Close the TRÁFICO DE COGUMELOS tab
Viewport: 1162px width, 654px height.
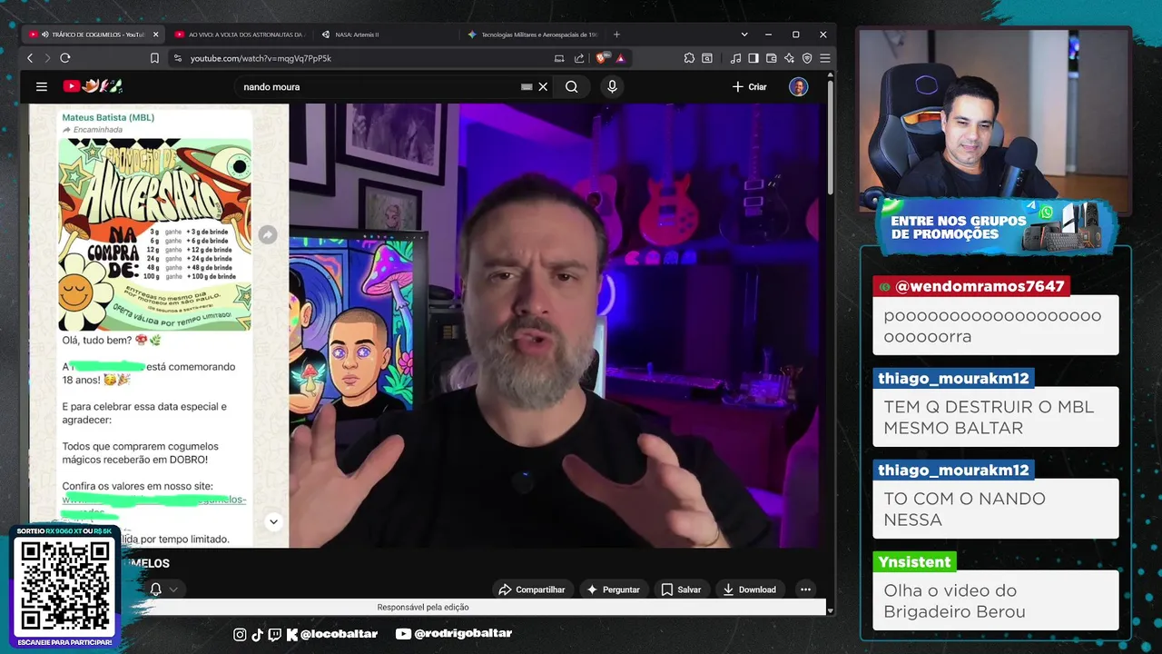pos(155,35)
